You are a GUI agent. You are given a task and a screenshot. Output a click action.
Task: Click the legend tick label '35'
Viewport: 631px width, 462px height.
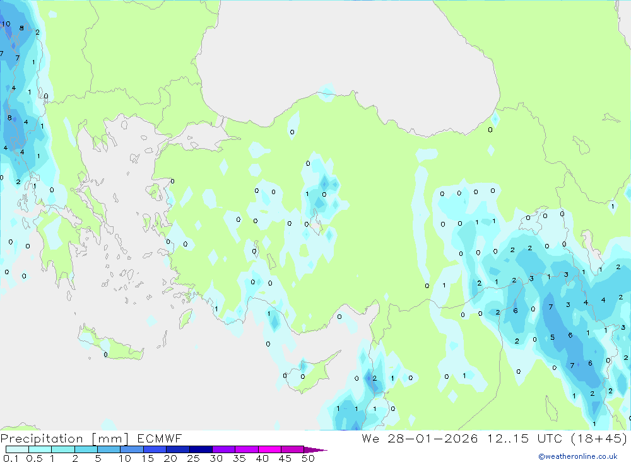pos(239,458)
